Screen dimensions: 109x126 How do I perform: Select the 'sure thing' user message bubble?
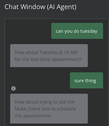(87, 80)
